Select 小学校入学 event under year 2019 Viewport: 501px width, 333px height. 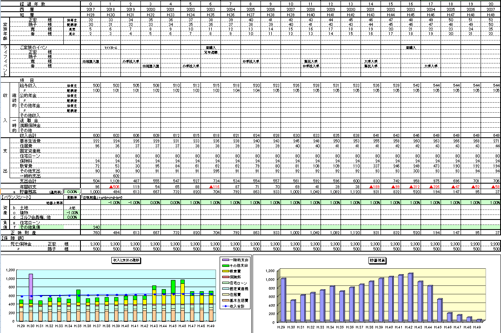pos(131,61)
